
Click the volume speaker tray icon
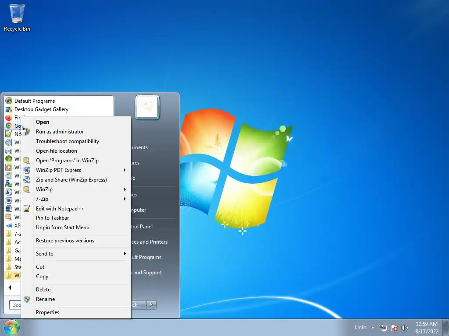pos(405,328)
